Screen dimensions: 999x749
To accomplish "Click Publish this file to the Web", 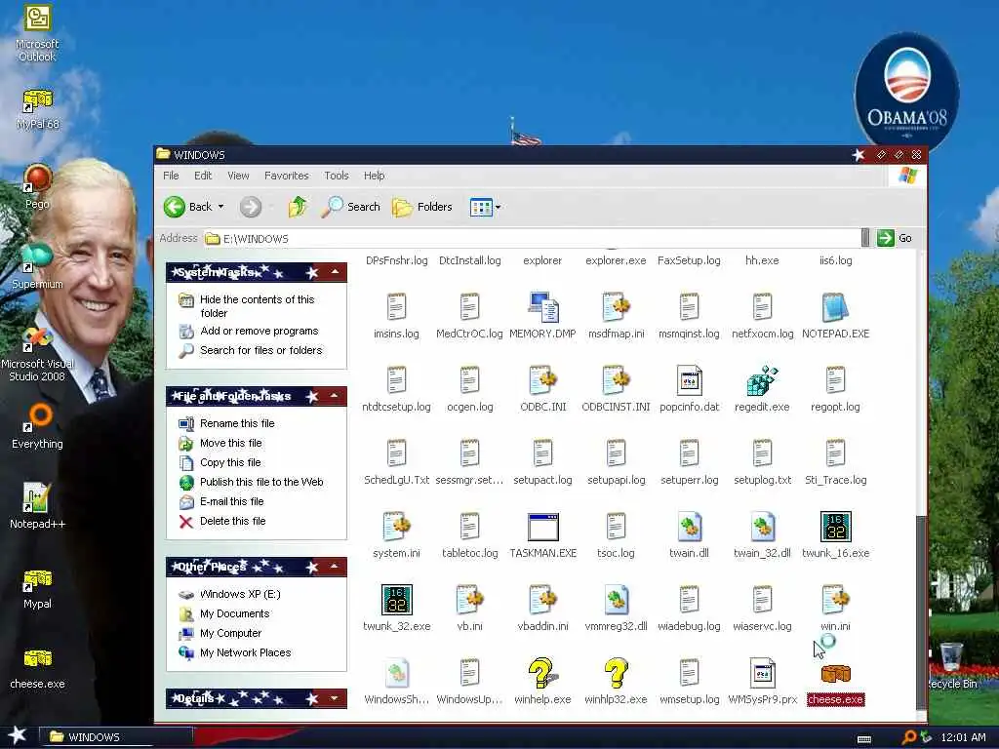I will tap(261, 482).
